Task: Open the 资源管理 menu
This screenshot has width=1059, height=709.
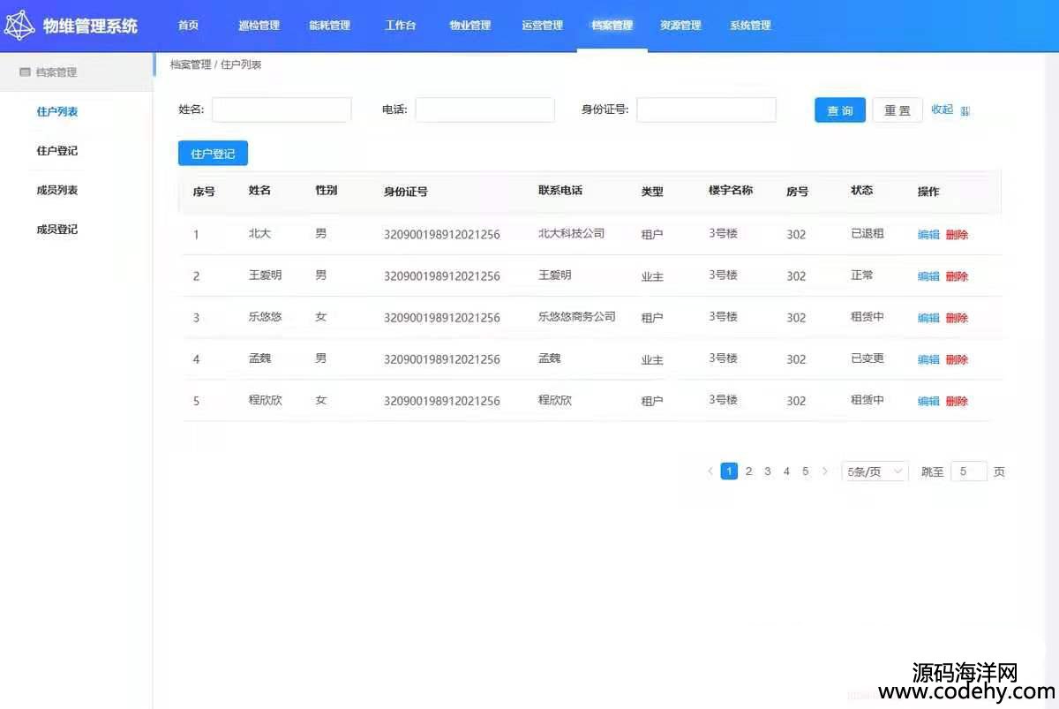Action: [680, 26]
